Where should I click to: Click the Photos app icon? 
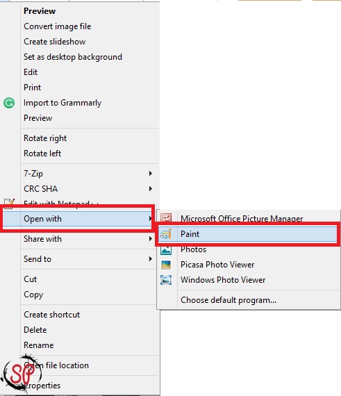click(x=166, y=250)
